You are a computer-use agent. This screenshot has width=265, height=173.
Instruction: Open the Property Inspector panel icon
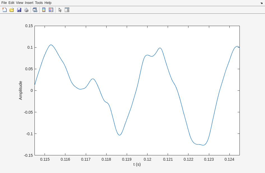point(67,10)
